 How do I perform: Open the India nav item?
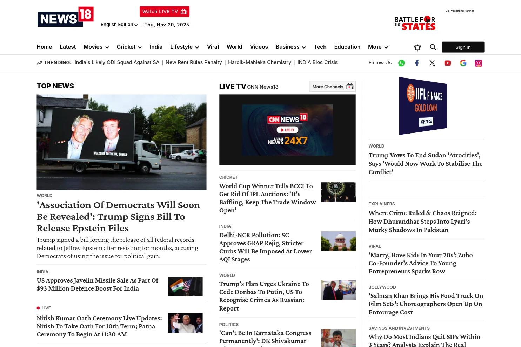click(156, 47)
